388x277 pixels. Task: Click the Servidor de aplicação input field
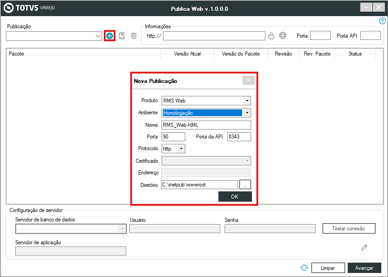tap(71, 251)
